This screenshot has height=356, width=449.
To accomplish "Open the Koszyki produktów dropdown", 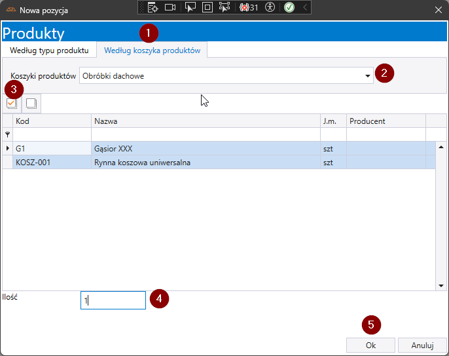I will coord(367,76).
